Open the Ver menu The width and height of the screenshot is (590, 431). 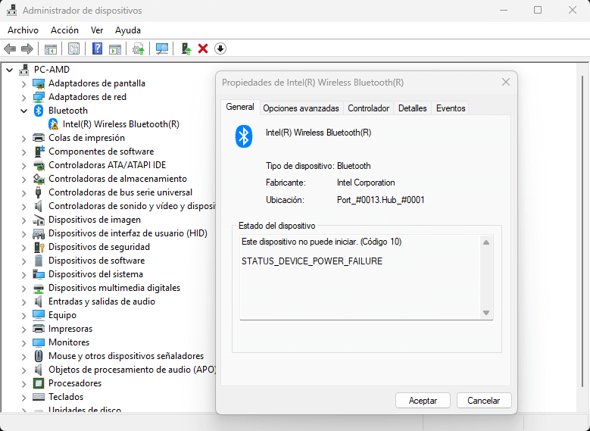[97, 30]
